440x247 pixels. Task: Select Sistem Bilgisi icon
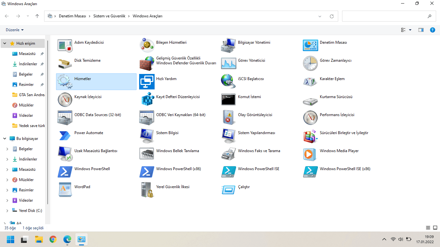pos(147,135)
